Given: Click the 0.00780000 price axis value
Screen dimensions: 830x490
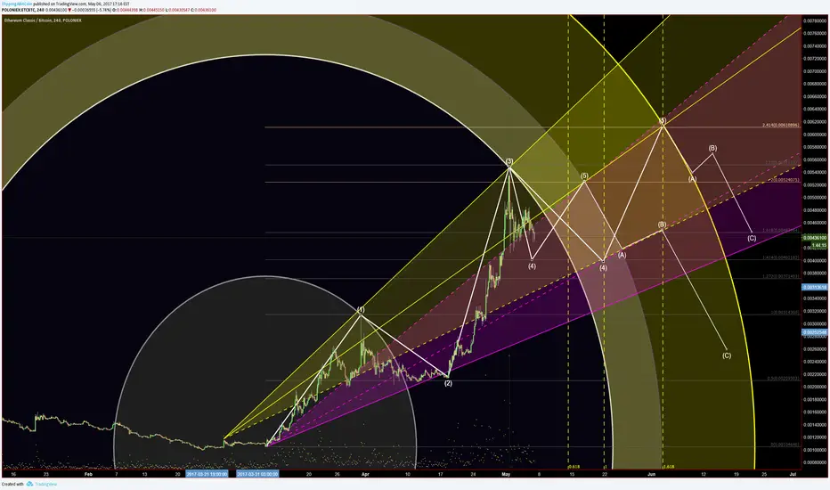Looking at the screenshot, I should [815, 20].
